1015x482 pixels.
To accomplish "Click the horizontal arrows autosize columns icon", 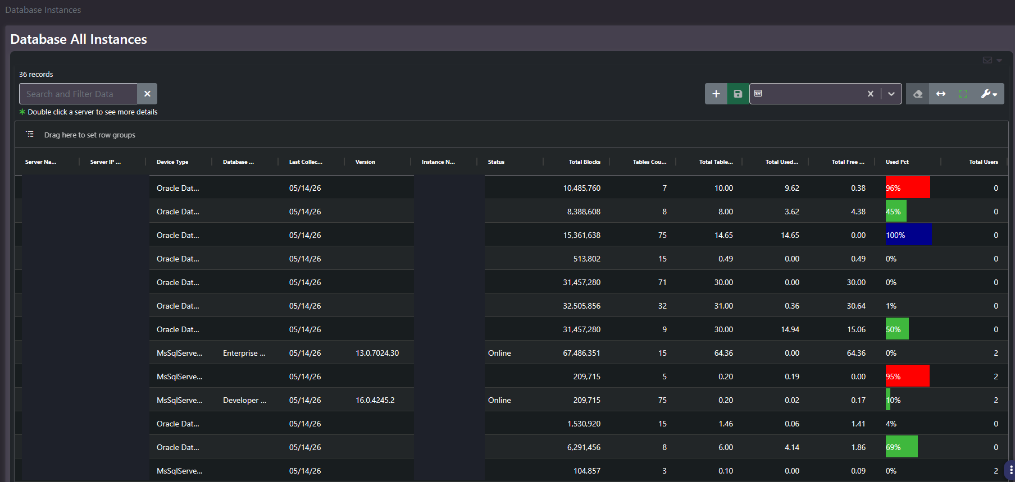I will click(x=941, y=94).
